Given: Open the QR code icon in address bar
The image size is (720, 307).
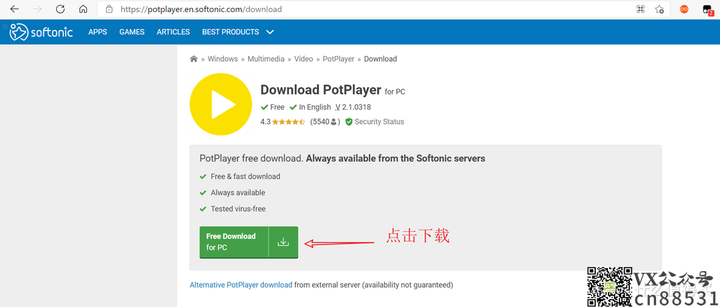Looking at the screenshot, I should coord(640,9).
